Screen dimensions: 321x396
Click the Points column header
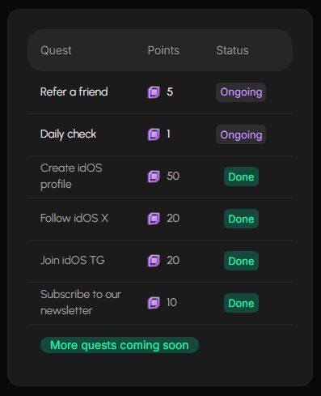[163, 50]
